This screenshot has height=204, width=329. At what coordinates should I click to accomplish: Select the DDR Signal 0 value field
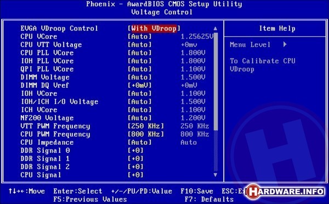(135, 151)
